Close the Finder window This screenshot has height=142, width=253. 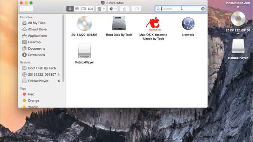click(x=21, y=3)
